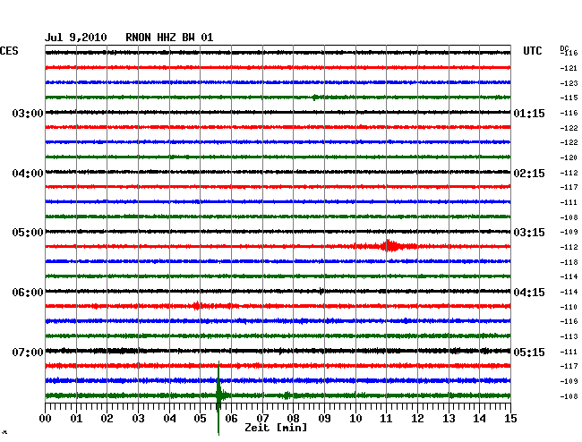Viewport: 582px width, 442px height.
Task: Click the 'UTC' column header
Action: pos(532,51)
